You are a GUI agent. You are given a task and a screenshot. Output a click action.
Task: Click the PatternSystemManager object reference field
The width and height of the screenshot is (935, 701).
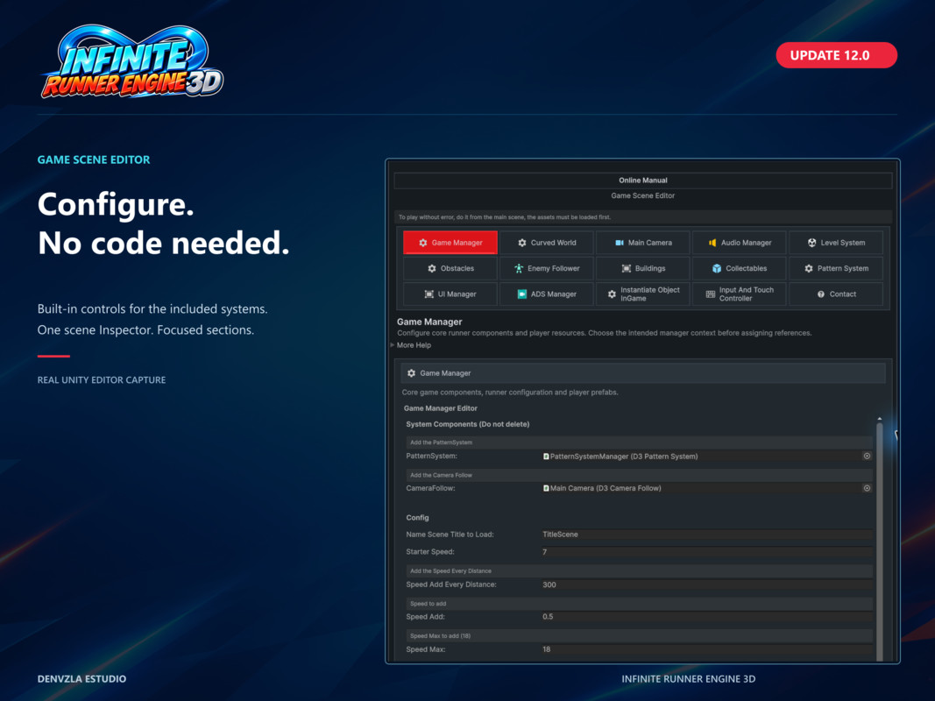click(x=701, y=456)
